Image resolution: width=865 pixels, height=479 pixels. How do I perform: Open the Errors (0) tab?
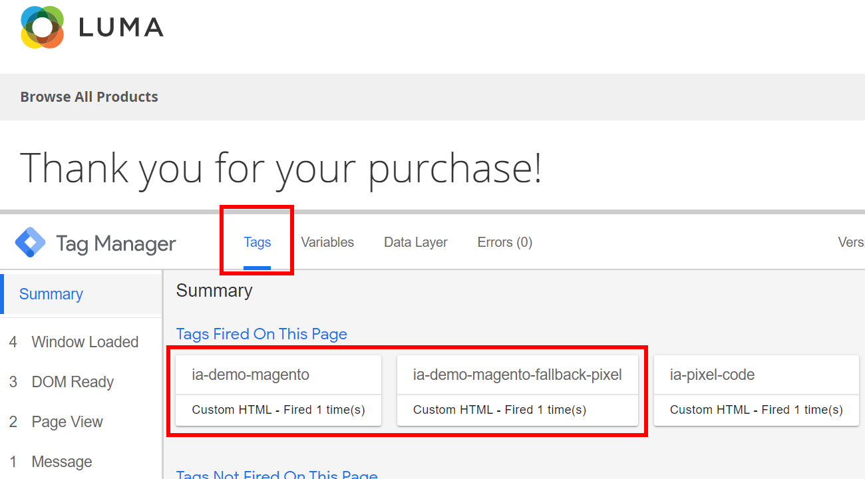coord(504,242)
